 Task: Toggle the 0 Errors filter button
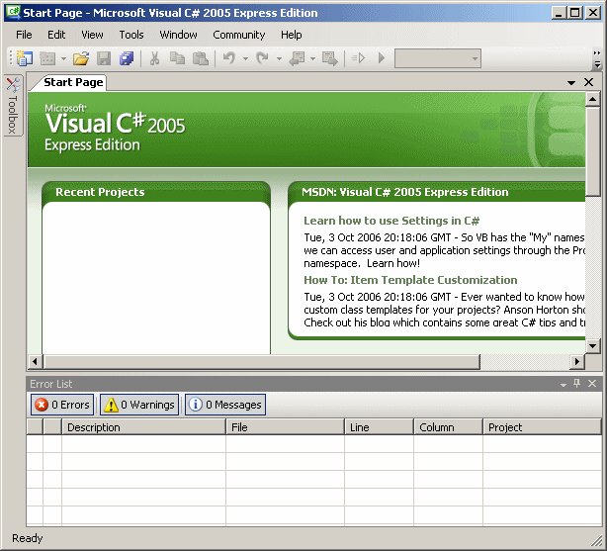[62, 405]
